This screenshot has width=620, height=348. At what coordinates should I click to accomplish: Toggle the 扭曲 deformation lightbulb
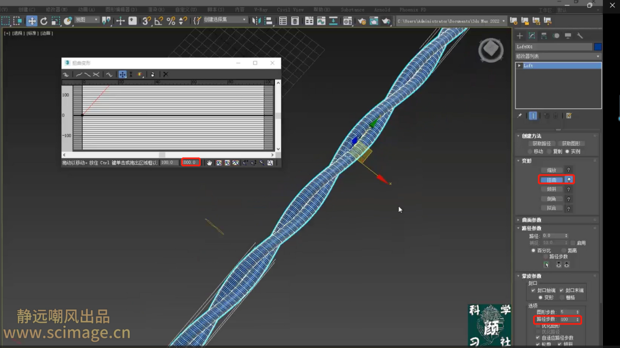(x=569, y=180)
